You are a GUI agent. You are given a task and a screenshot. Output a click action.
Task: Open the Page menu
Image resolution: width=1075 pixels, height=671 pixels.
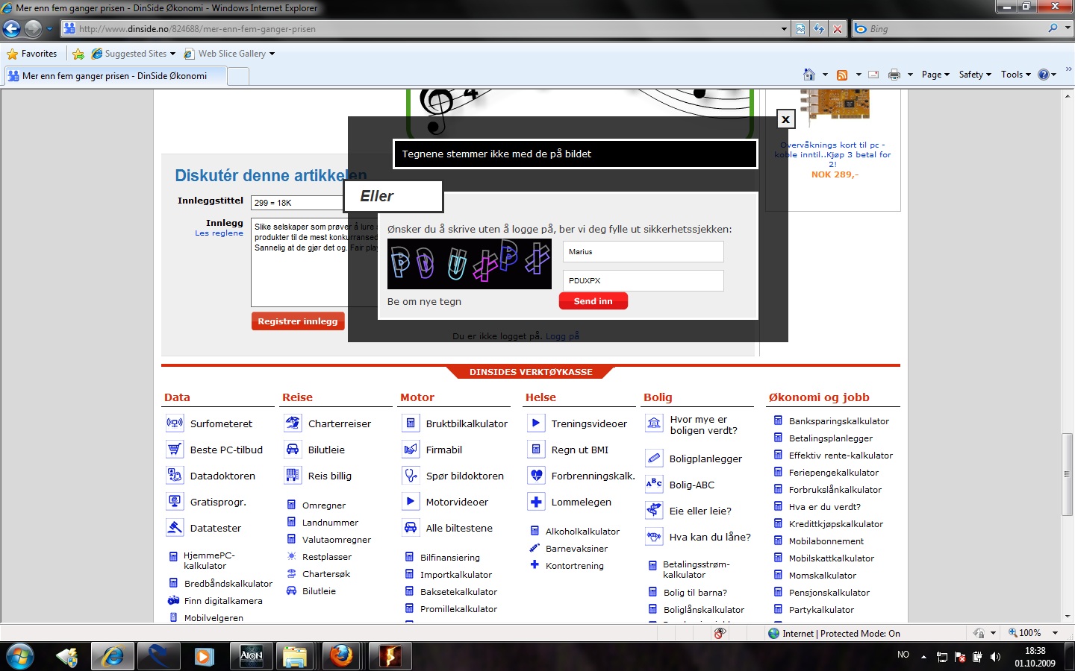coord(935,75)
